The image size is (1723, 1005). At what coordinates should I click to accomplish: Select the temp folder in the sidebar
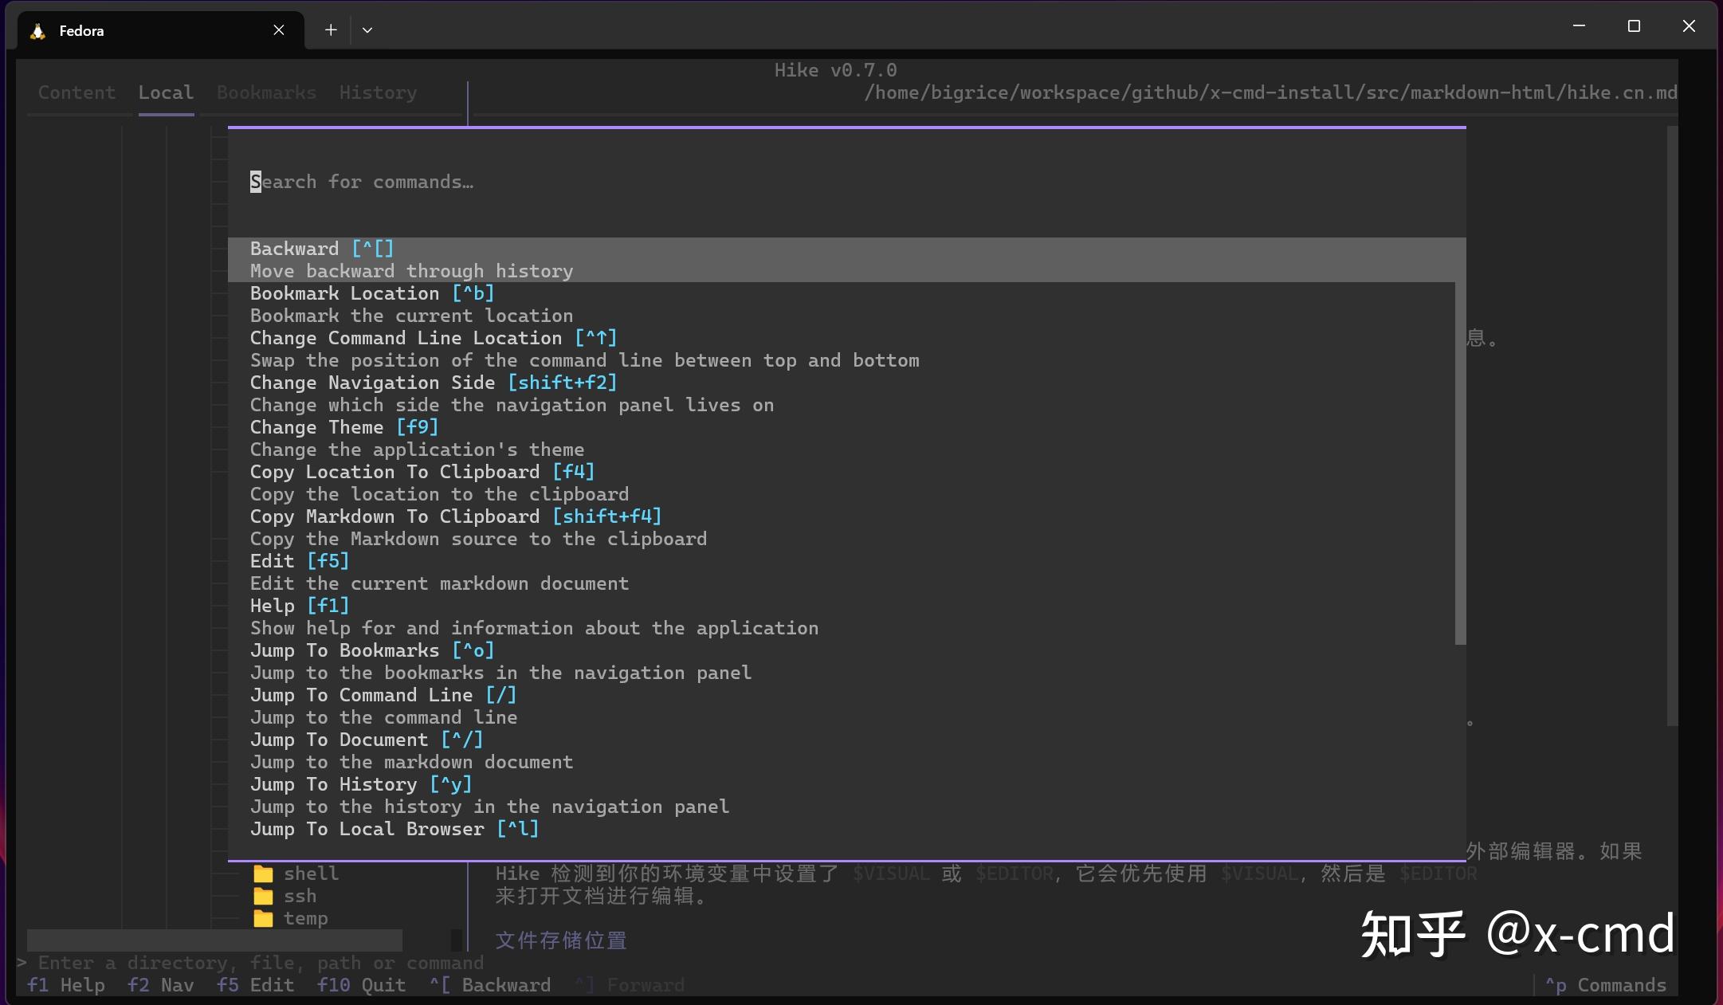coord(305,918)
